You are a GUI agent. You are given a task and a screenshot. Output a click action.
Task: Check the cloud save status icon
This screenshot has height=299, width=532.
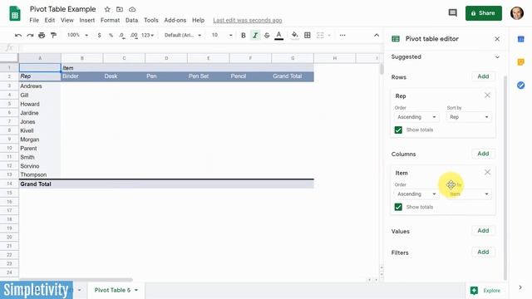pos(132,9)
